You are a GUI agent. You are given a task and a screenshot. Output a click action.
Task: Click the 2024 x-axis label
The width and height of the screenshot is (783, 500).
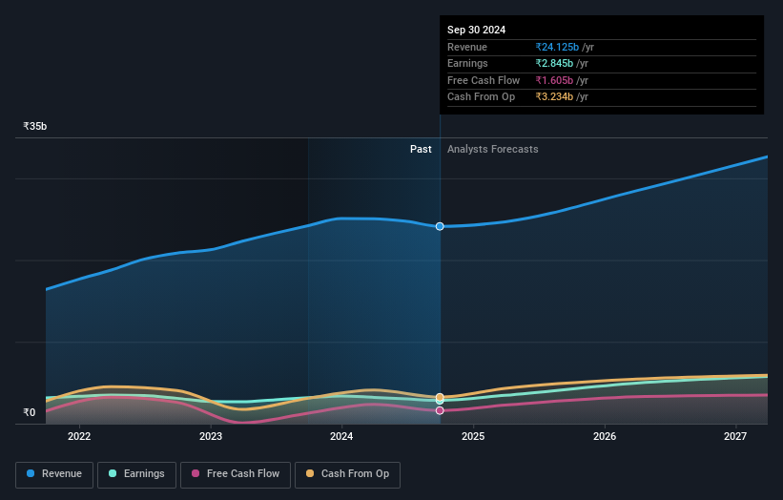(x=341, y=437)
